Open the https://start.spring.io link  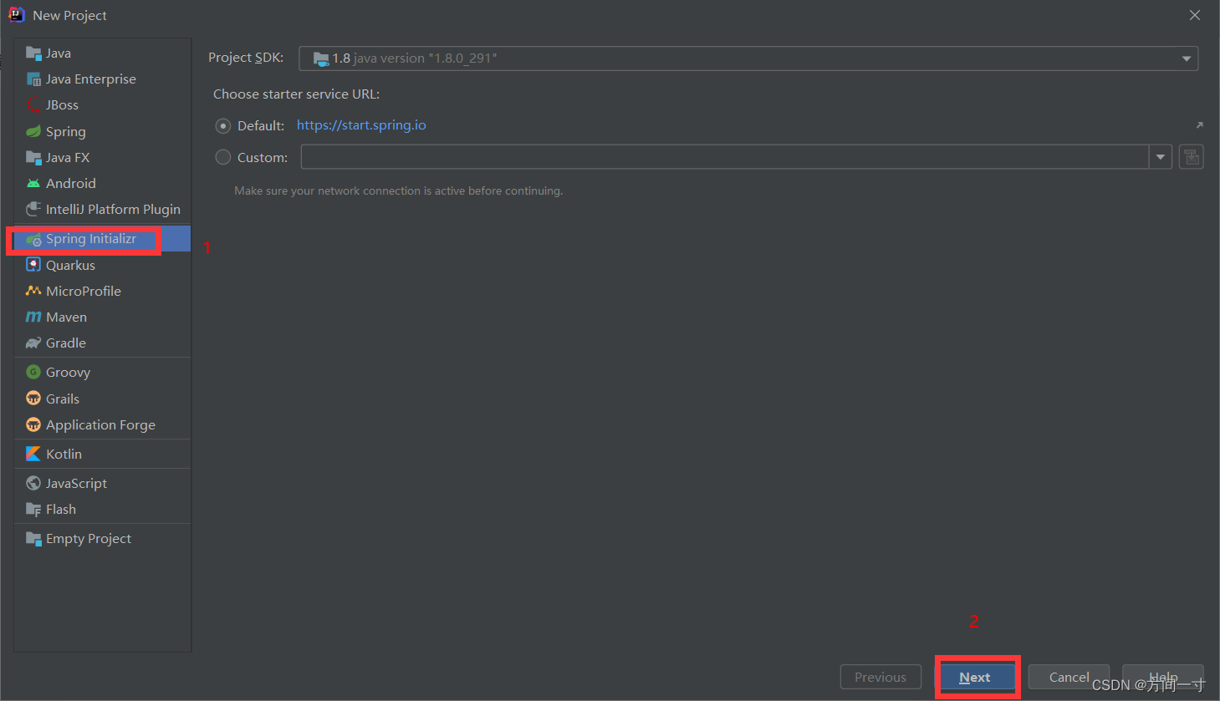tap(361, 125)
